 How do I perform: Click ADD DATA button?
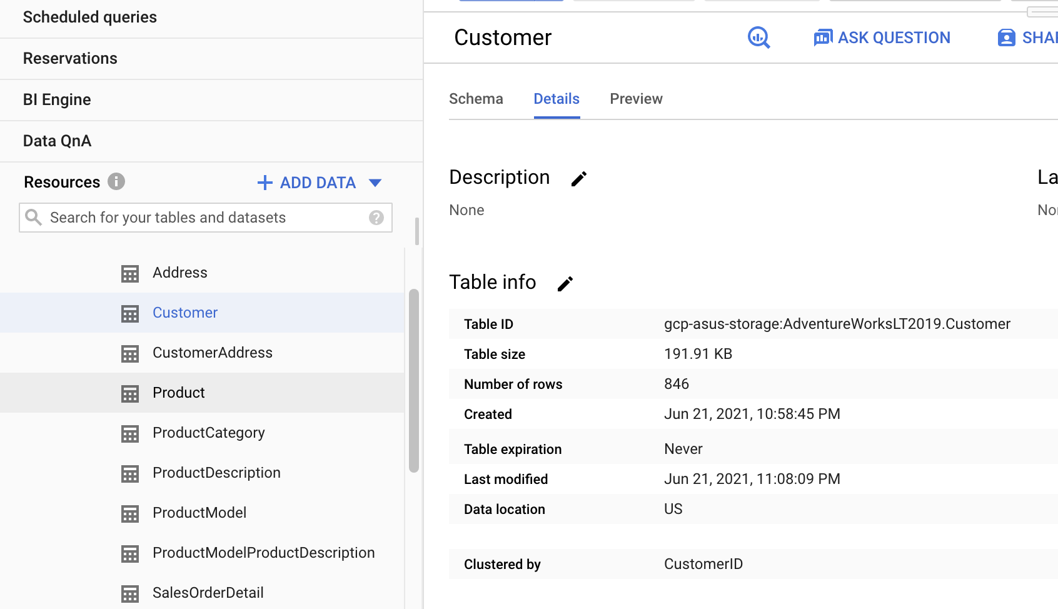307,183
